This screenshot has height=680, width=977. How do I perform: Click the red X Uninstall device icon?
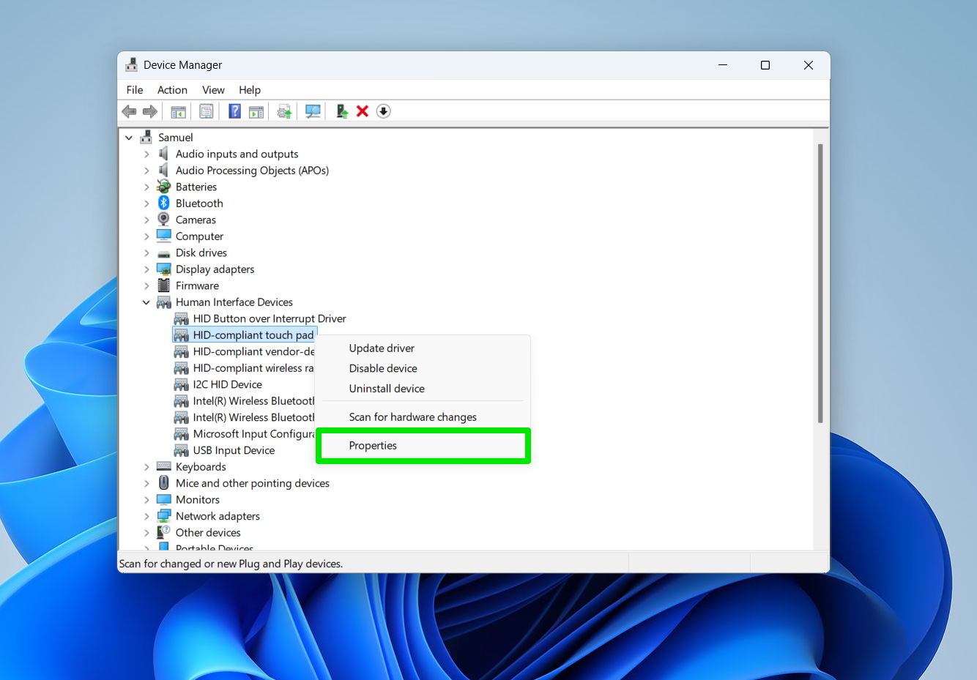362,111
